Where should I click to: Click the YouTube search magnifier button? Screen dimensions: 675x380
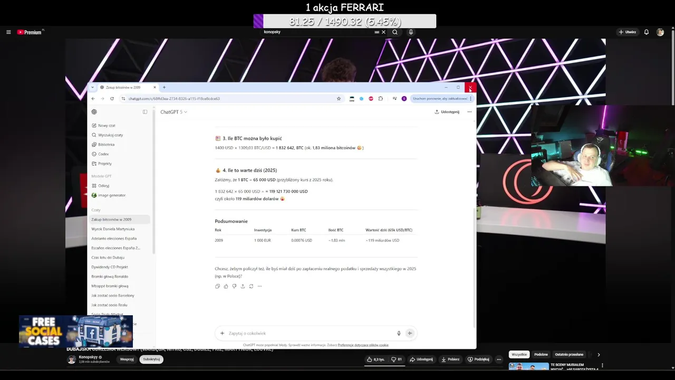[x=395, y=32]
